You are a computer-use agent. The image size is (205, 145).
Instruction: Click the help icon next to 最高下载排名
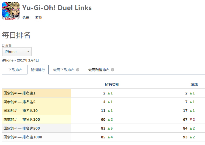[x=78, y=70]
